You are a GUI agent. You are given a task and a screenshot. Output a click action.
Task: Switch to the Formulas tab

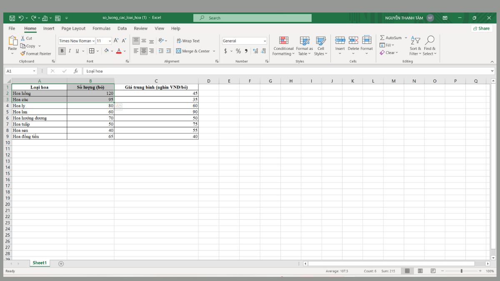click(102, 28)
